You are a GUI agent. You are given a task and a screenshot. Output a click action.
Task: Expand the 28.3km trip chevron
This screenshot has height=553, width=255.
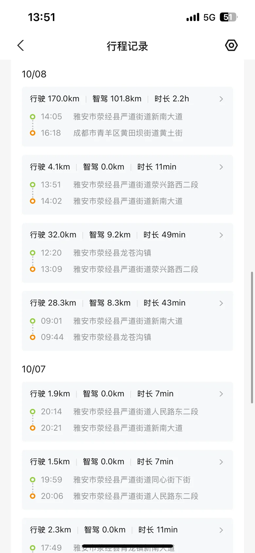(x=221, y=303)
